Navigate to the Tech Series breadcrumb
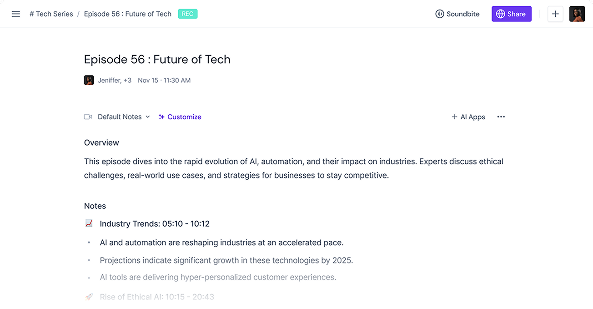 pos(51,14)
